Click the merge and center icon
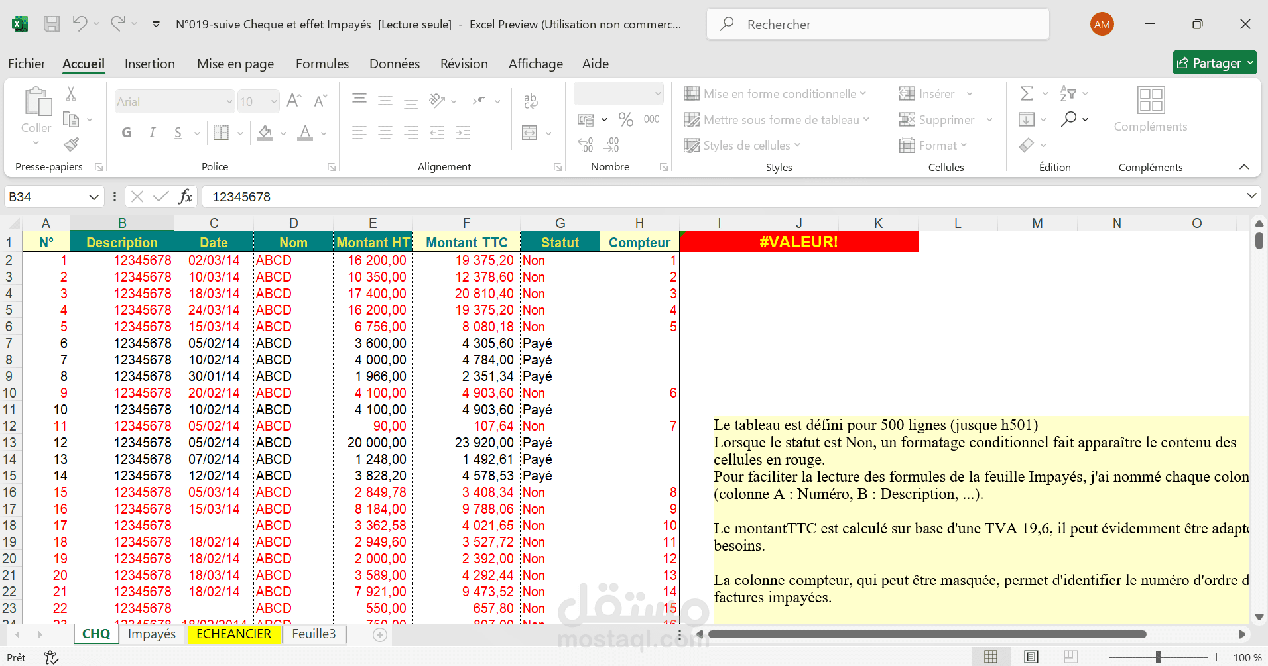This screenshot has height=666, width=1268. coord(530,133)
